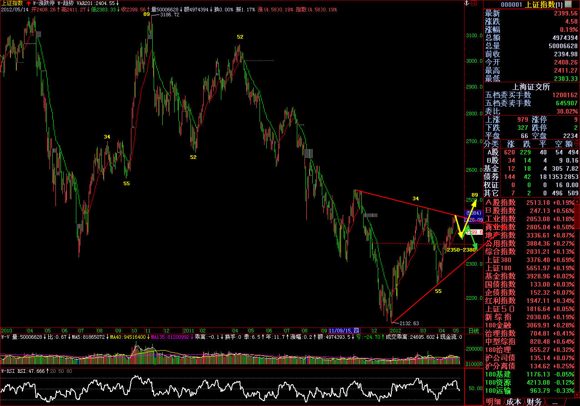Click the 2350-2380 support label on chart
580x406 pixels.
click(x=461, y=250)
